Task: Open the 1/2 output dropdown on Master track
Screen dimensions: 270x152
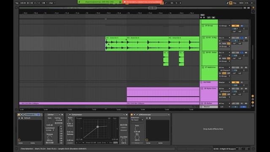Action: pos(224,107)
